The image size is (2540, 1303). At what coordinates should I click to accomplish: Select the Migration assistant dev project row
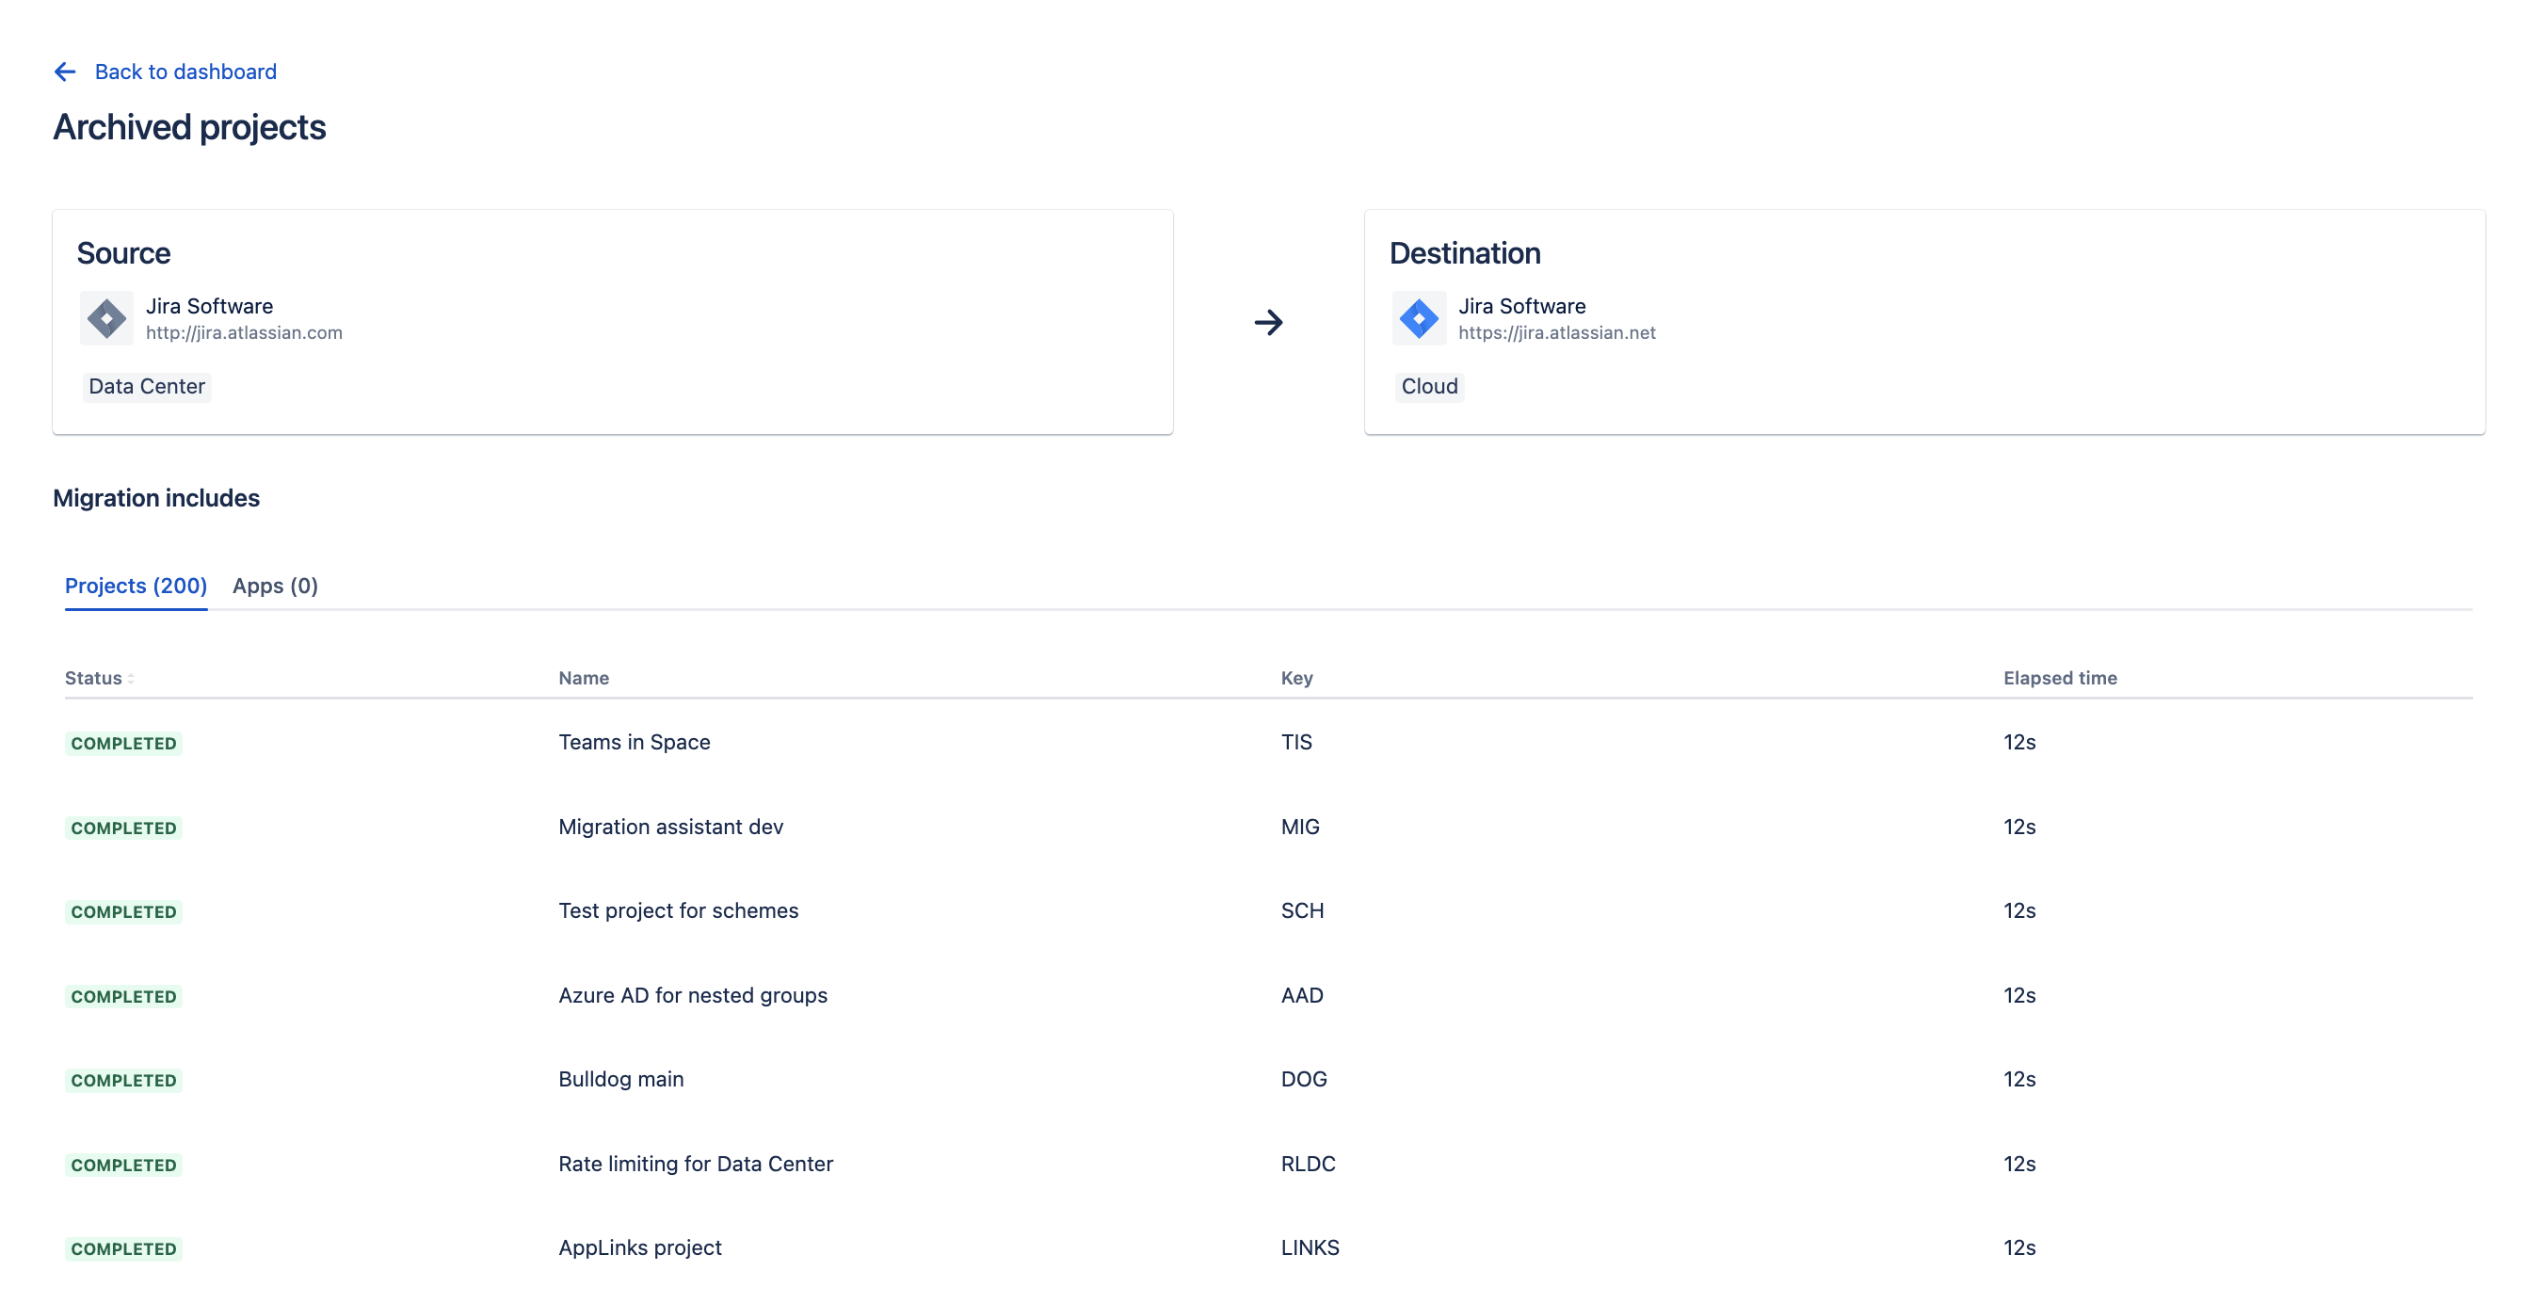670,827
